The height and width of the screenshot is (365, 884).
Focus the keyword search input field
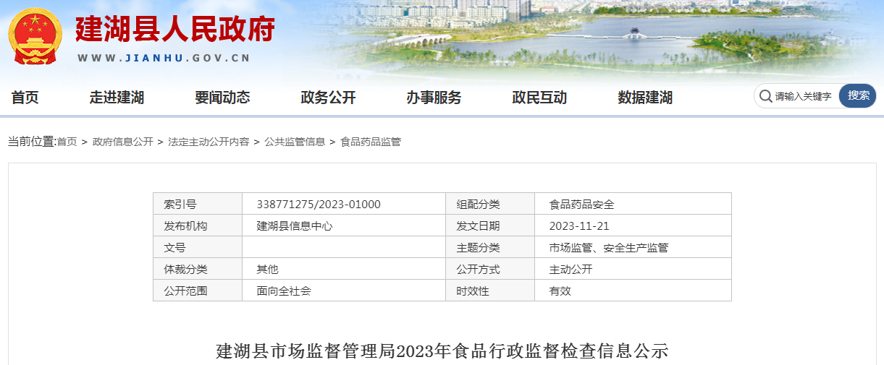804,96
